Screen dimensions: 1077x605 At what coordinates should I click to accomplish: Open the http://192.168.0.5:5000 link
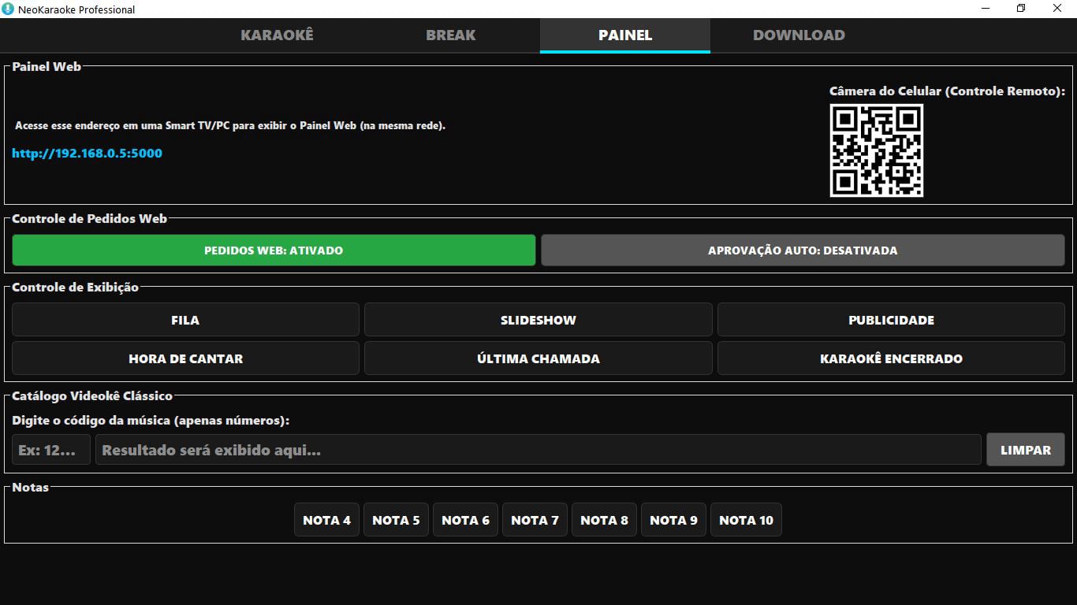coord(87,153)
